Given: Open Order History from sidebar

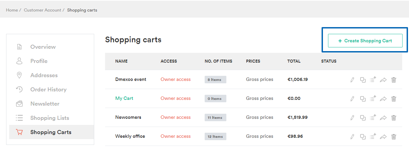Looking at the screenshot, I should pos(48,89).
